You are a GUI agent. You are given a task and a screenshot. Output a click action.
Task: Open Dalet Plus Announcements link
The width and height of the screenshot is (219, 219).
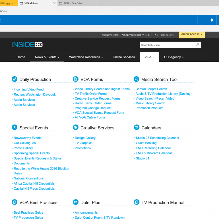click(x=86, y=212)
